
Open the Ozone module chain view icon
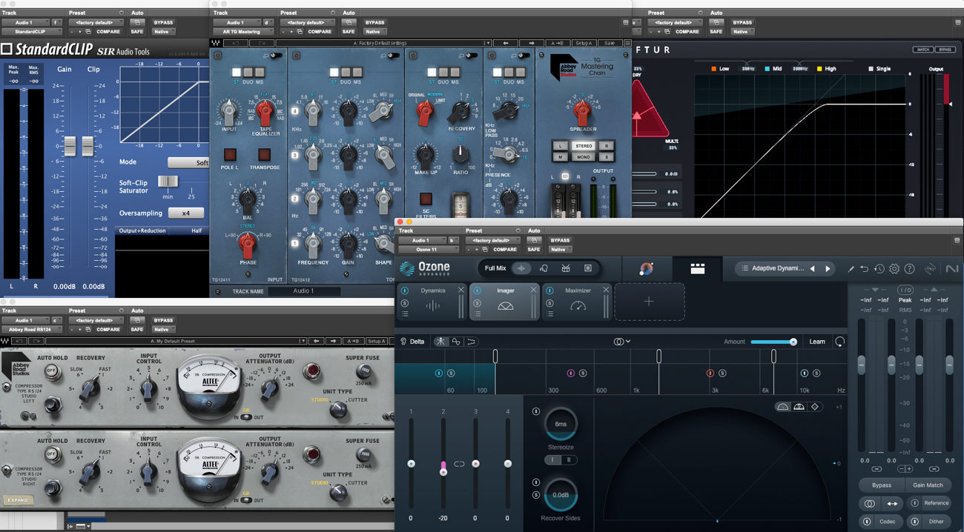698,269
